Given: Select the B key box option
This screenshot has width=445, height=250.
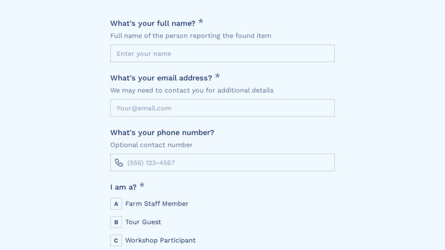Looking at the screenshot, I should click(116, 222).
